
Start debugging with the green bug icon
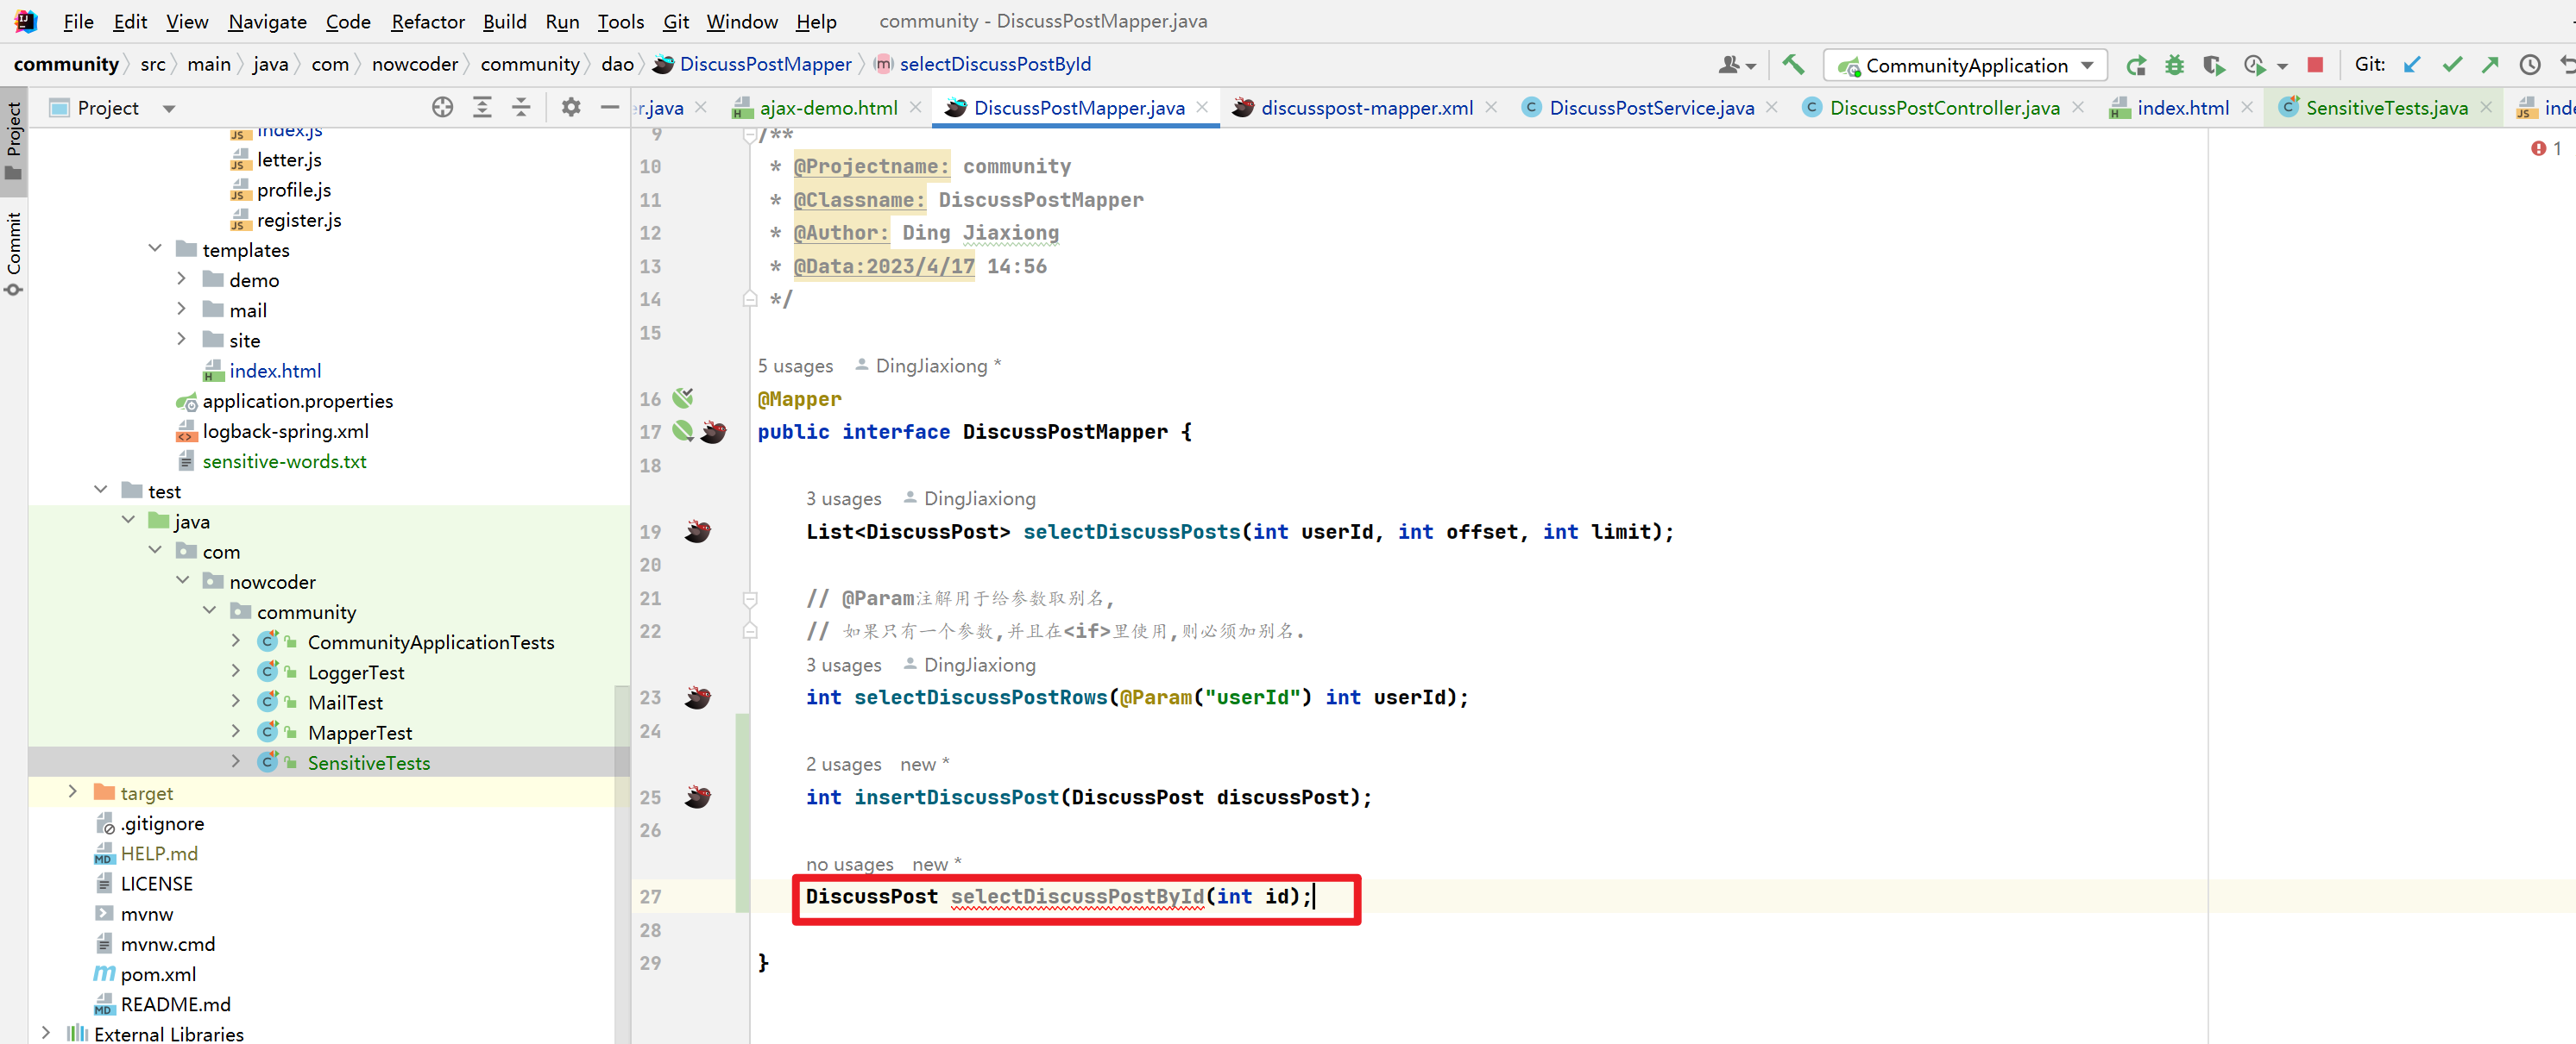pos(2174,65)
